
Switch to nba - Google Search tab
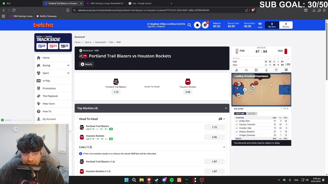147,3
